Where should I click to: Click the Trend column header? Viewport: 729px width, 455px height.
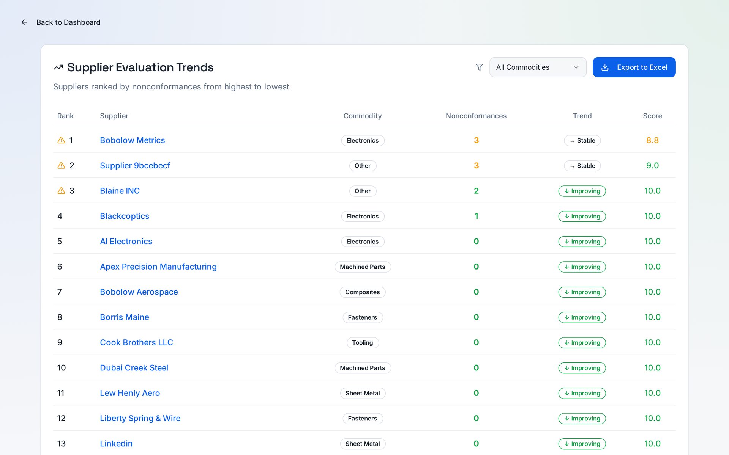[x=582, y=116]
